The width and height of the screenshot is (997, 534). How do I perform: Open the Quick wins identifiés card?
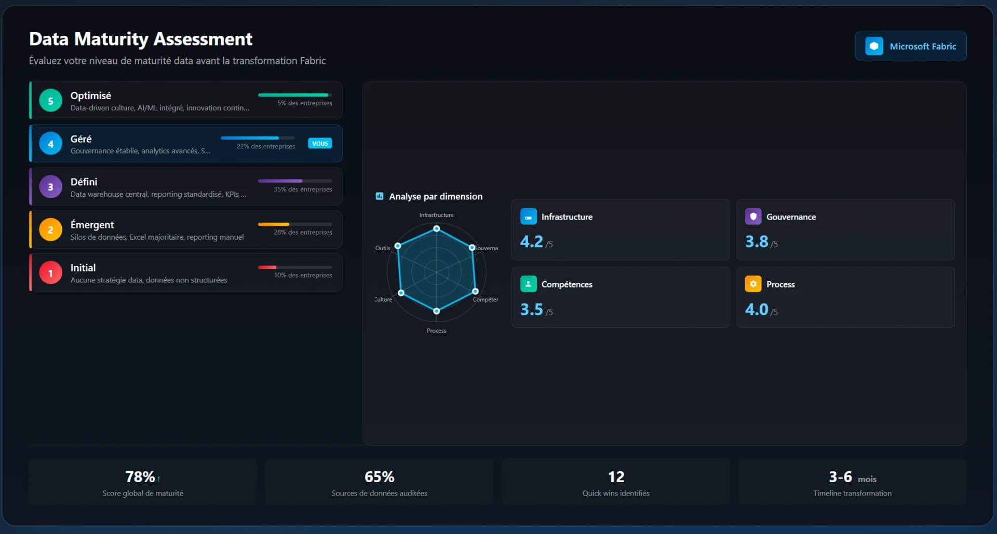click(616, 483)
